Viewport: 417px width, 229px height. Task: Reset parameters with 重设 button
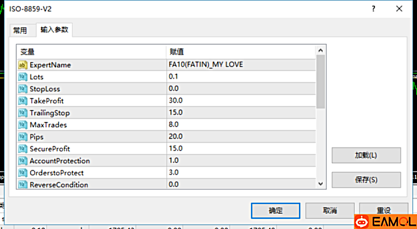[x=384, y=210]
